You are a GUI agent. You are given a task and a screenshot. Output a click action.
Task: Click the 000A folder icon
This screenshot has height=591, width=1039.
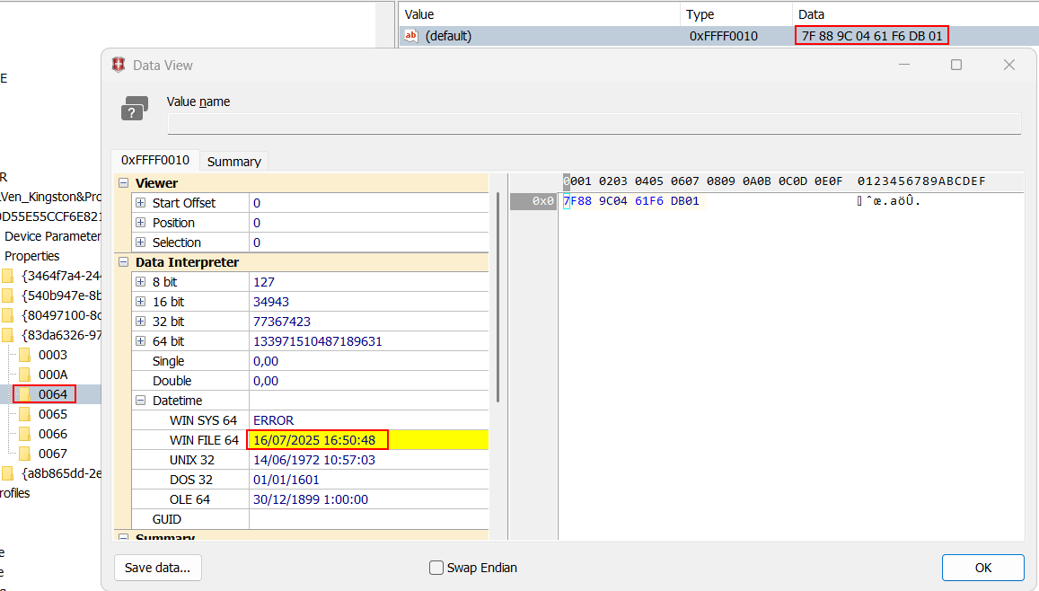(24, 375)
